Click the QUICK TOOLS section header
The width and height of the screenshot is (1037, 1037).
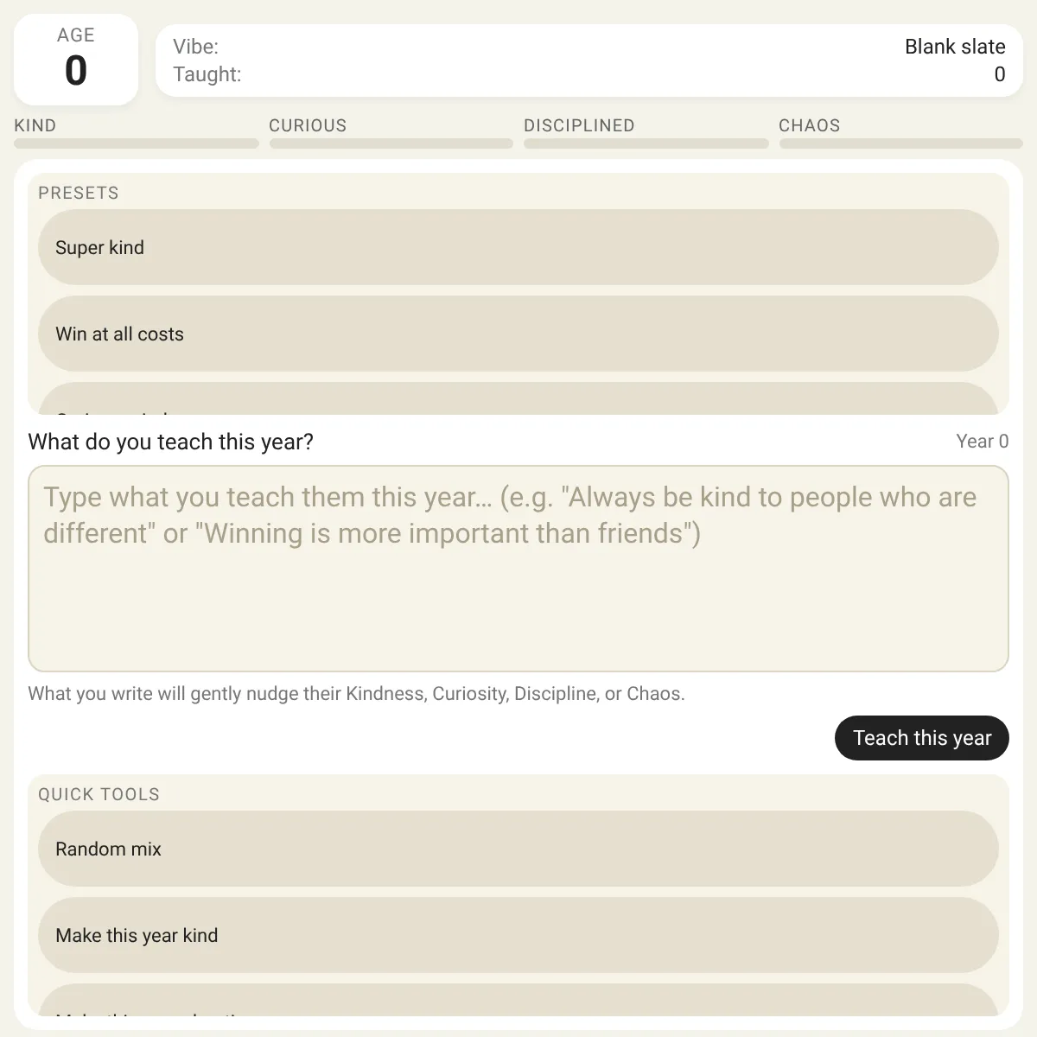[99, 794]
